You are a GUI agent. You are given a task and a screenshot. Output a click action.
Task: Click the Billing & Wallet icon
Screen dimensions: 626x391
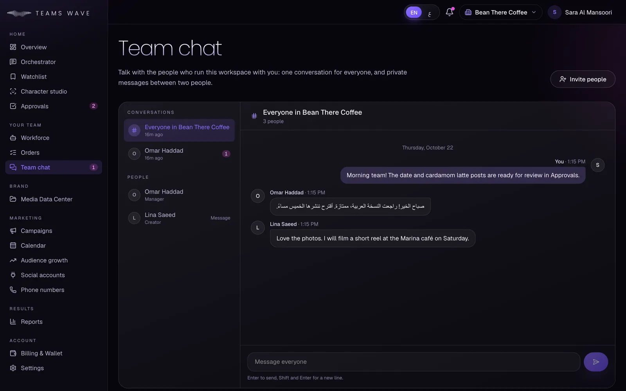tap(13, 353)
